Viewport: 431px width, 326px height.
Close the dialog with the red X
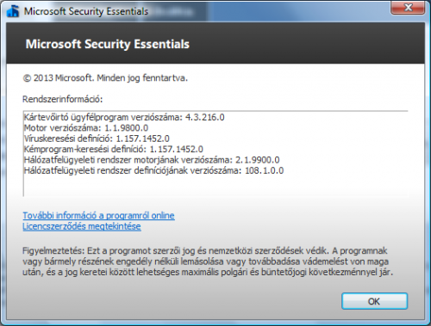click(408, 8)
